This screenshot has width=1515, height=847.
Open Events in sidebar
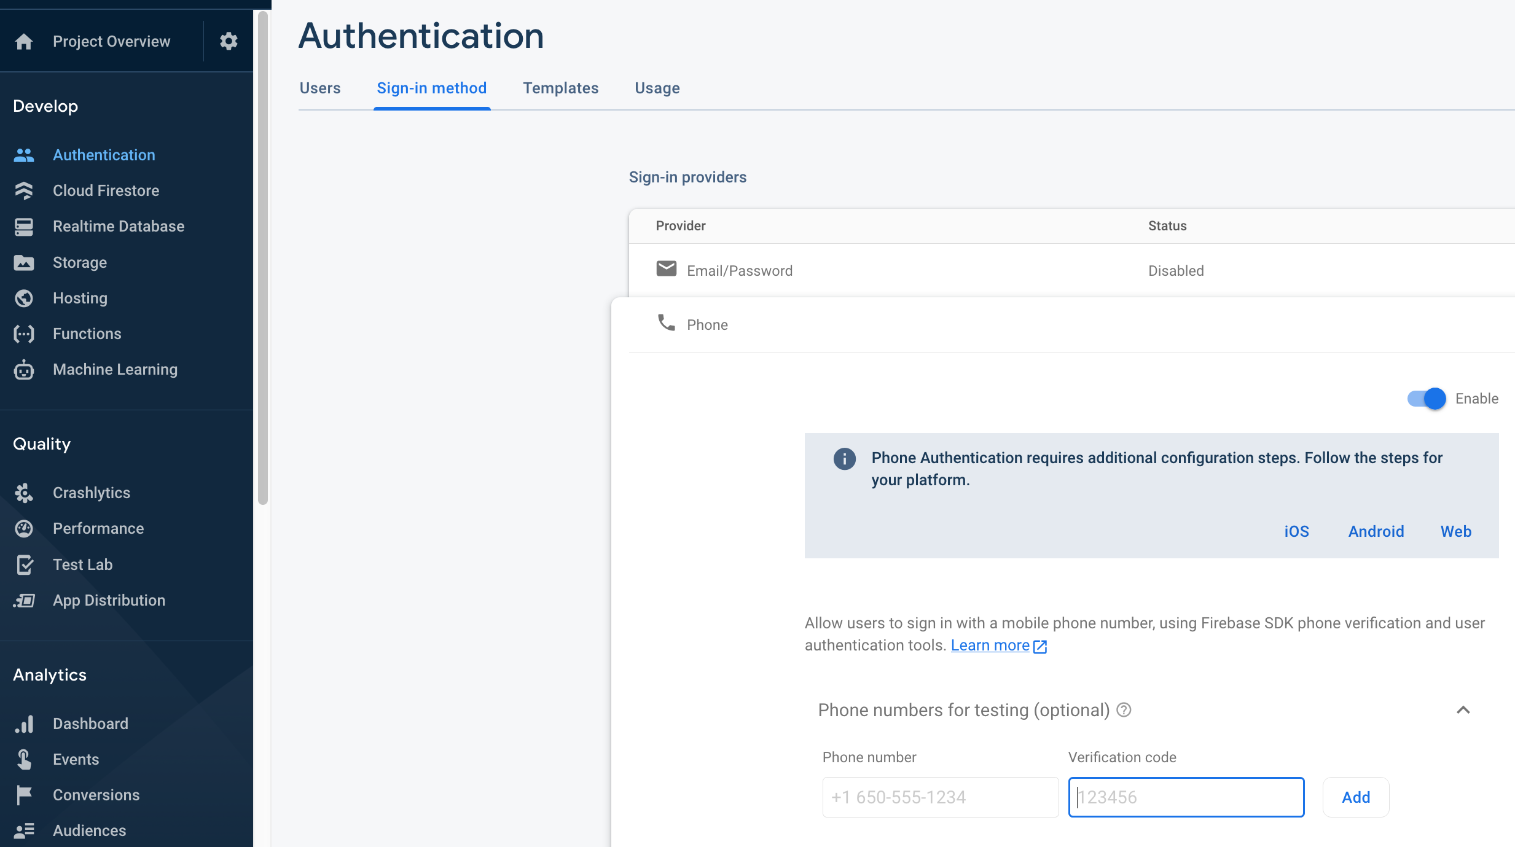76,760
